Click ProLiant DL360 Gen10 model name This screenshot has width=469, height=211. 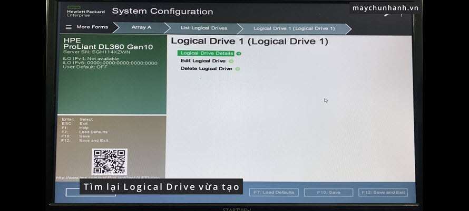108,47
